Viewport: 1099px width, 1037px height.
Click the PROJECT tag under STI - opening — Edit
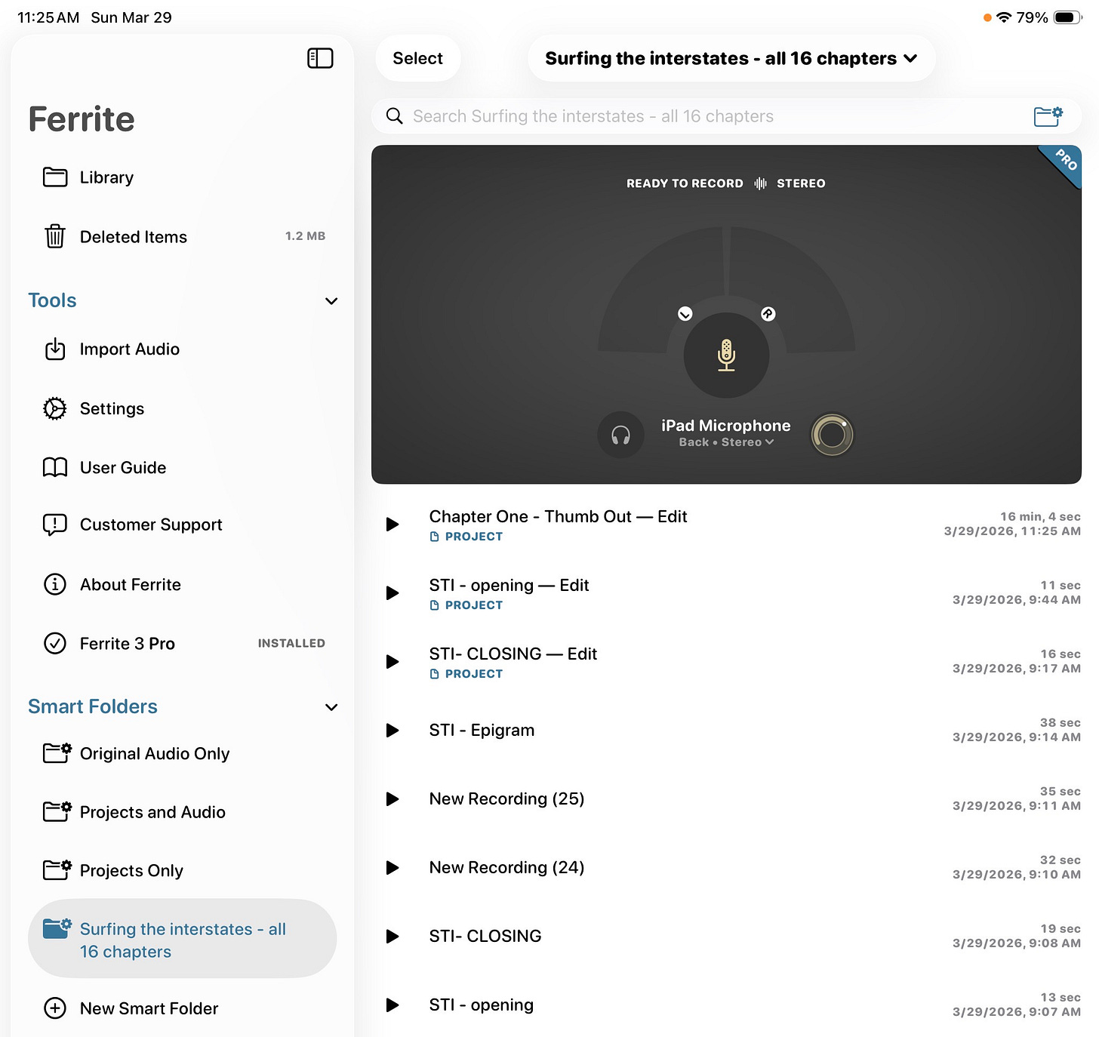coord(466,605)
